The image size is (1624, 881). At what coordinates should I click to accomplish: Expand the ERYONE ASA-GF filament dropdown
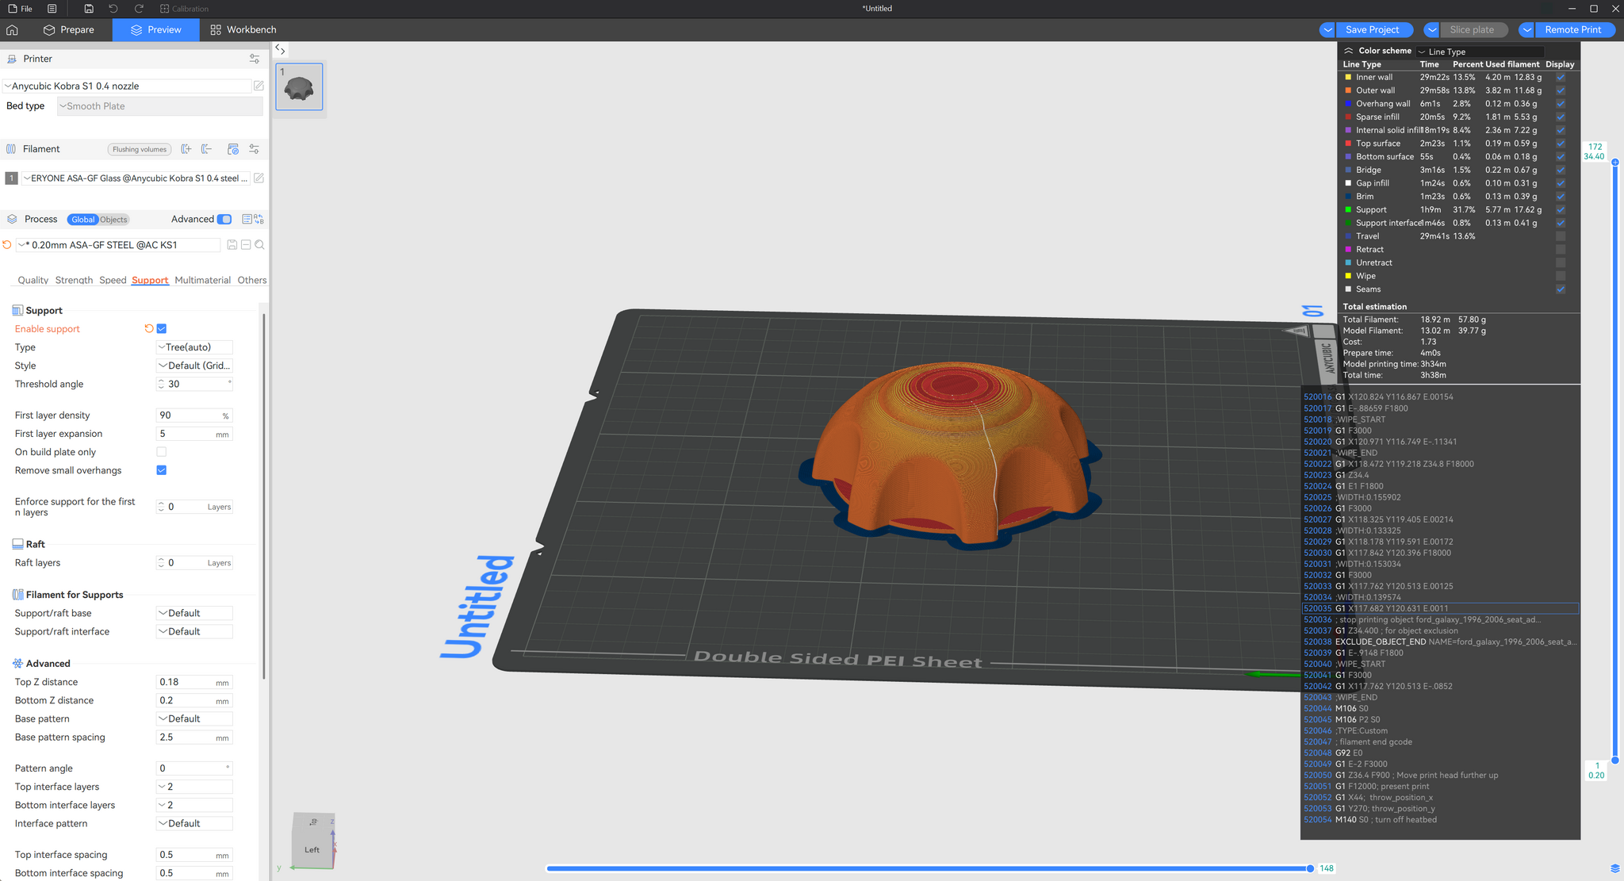coord(135,178)
